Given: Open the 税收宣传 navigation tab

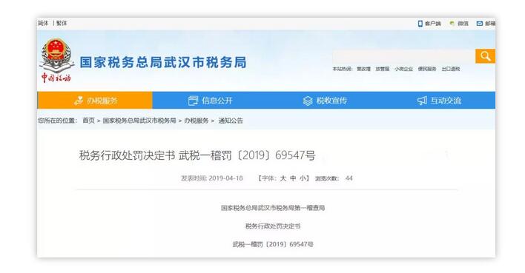Looking at the screenshot, I should click(x=325, y=100).
